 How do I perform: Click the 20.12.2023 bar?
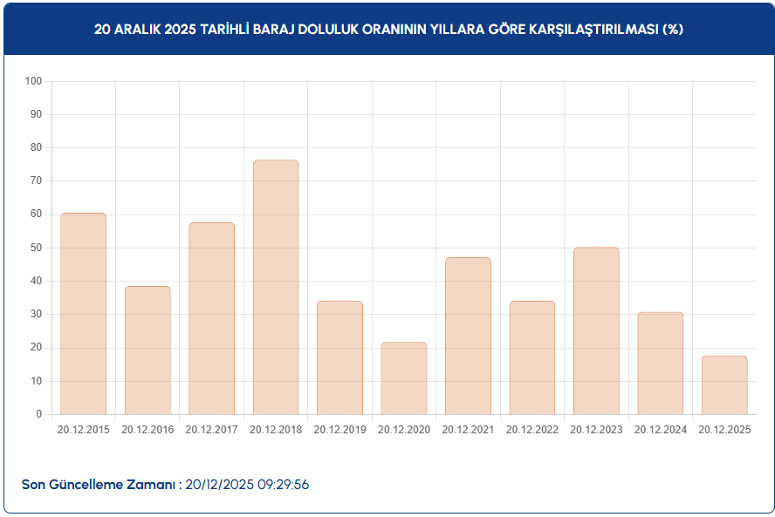tap(596, 331)
